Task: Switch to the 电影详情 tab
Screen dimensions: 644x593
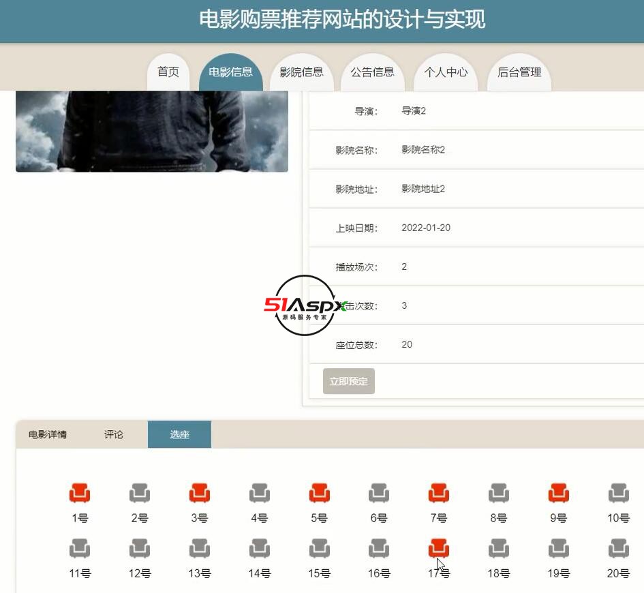Action: (x=48, y=435)
